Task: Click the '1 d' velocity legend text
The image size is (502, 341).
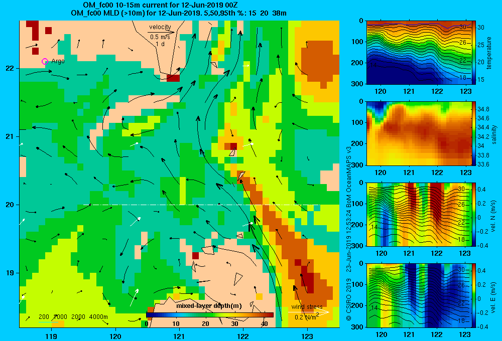Action: point(160,44)
